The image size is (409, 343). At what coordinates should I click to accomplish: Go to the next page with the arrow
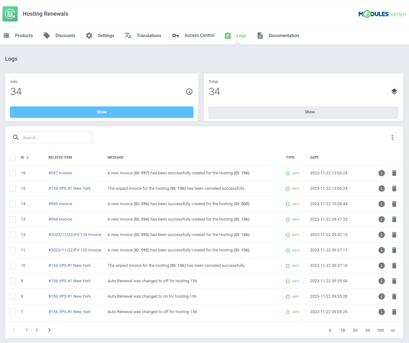49,330
